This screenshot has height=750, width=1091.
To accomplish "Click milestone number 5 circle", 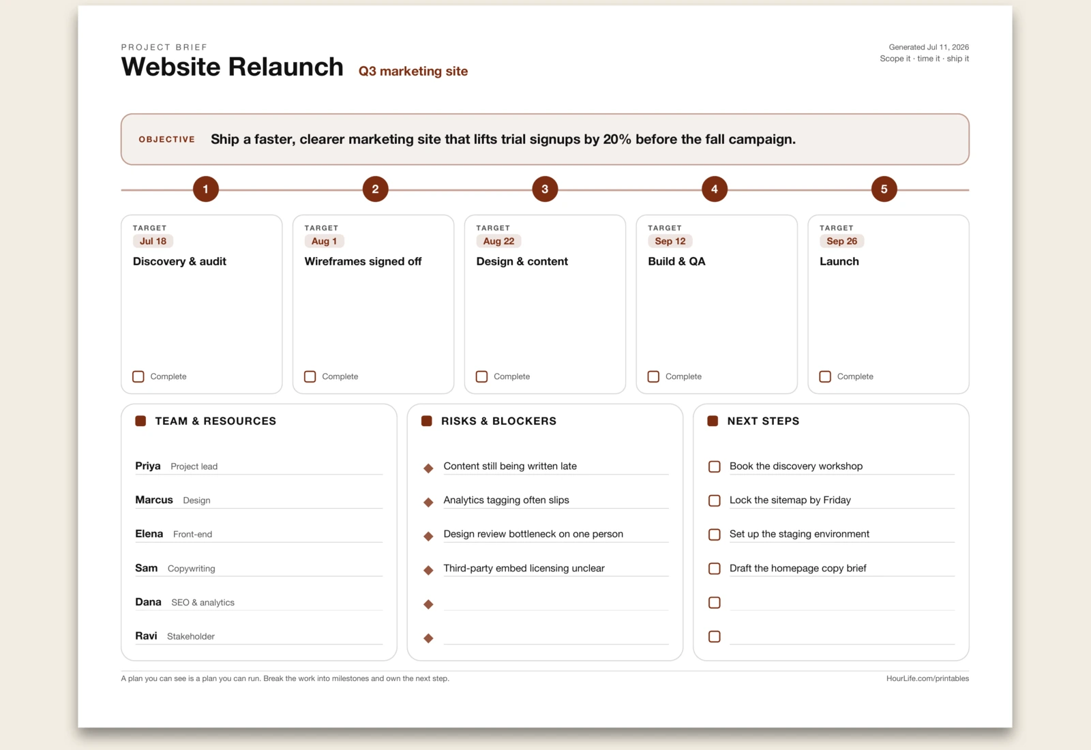I will tap(884, 189).
